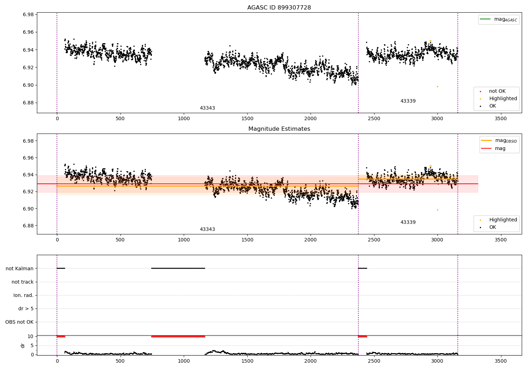
Task: Select the green mag AGASC legend entry
Action: coord(499,19)
